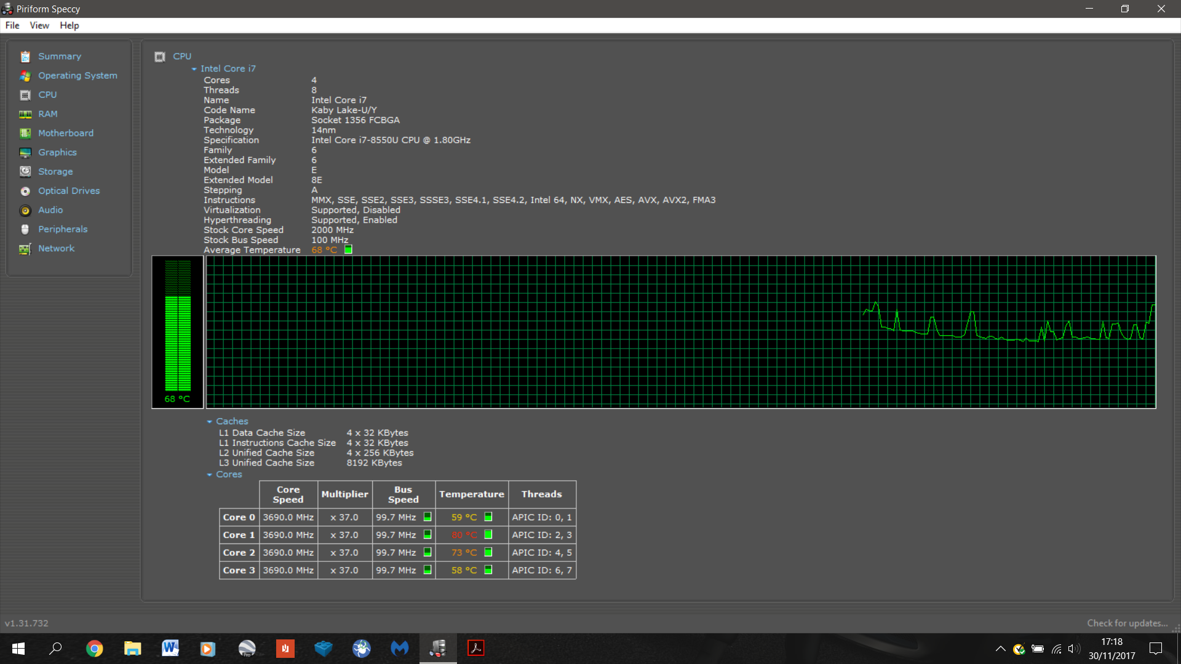Collapse the Intel Core i7 tree node
This screenshot has width=1181, height=664.
[194, 69]
